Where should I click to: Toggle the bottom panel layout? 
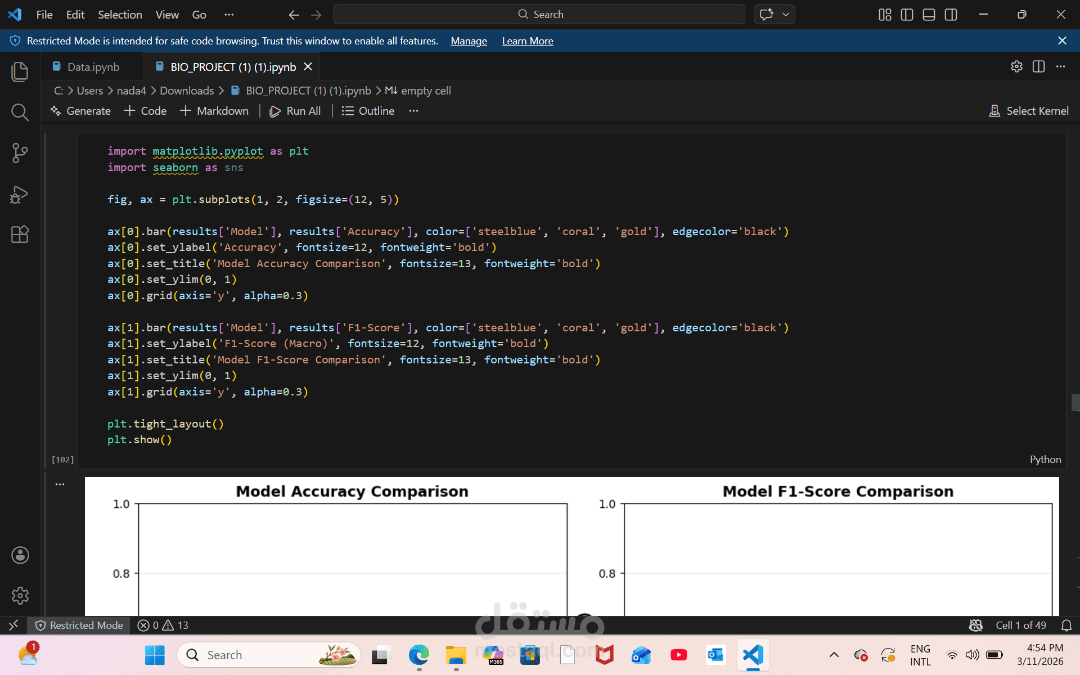tap(929, 15)
